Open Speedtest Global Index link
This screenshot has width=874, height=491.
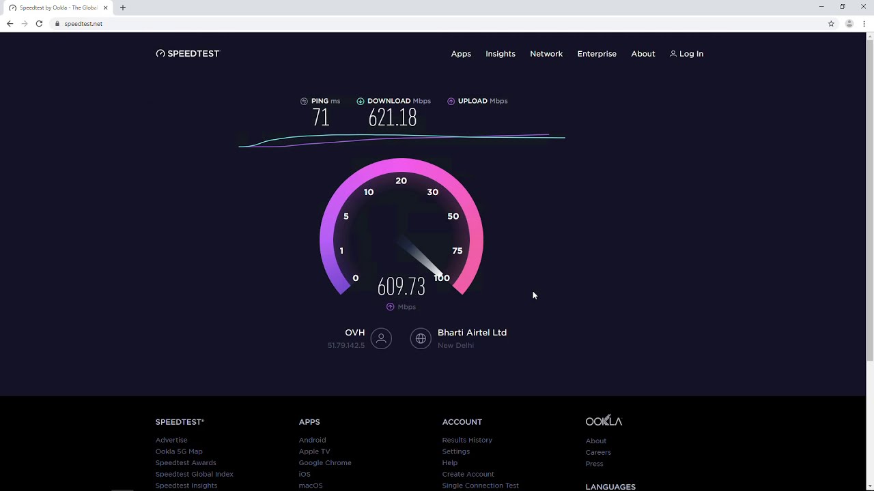pyautogui.click(x=195, y=474)
